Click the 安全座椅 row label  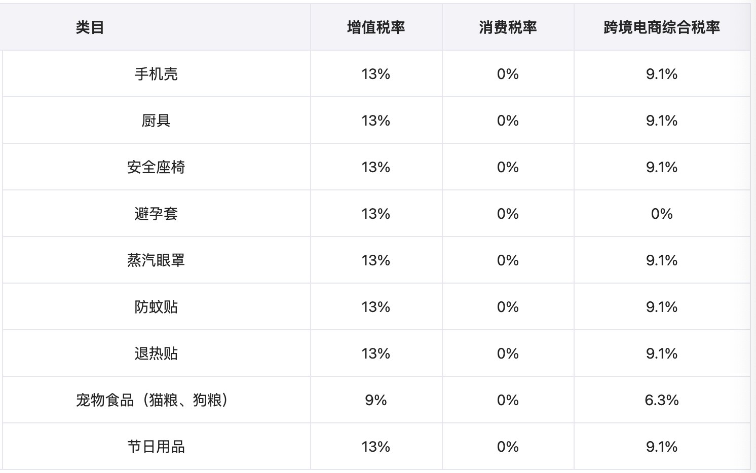tap(156, 167)
